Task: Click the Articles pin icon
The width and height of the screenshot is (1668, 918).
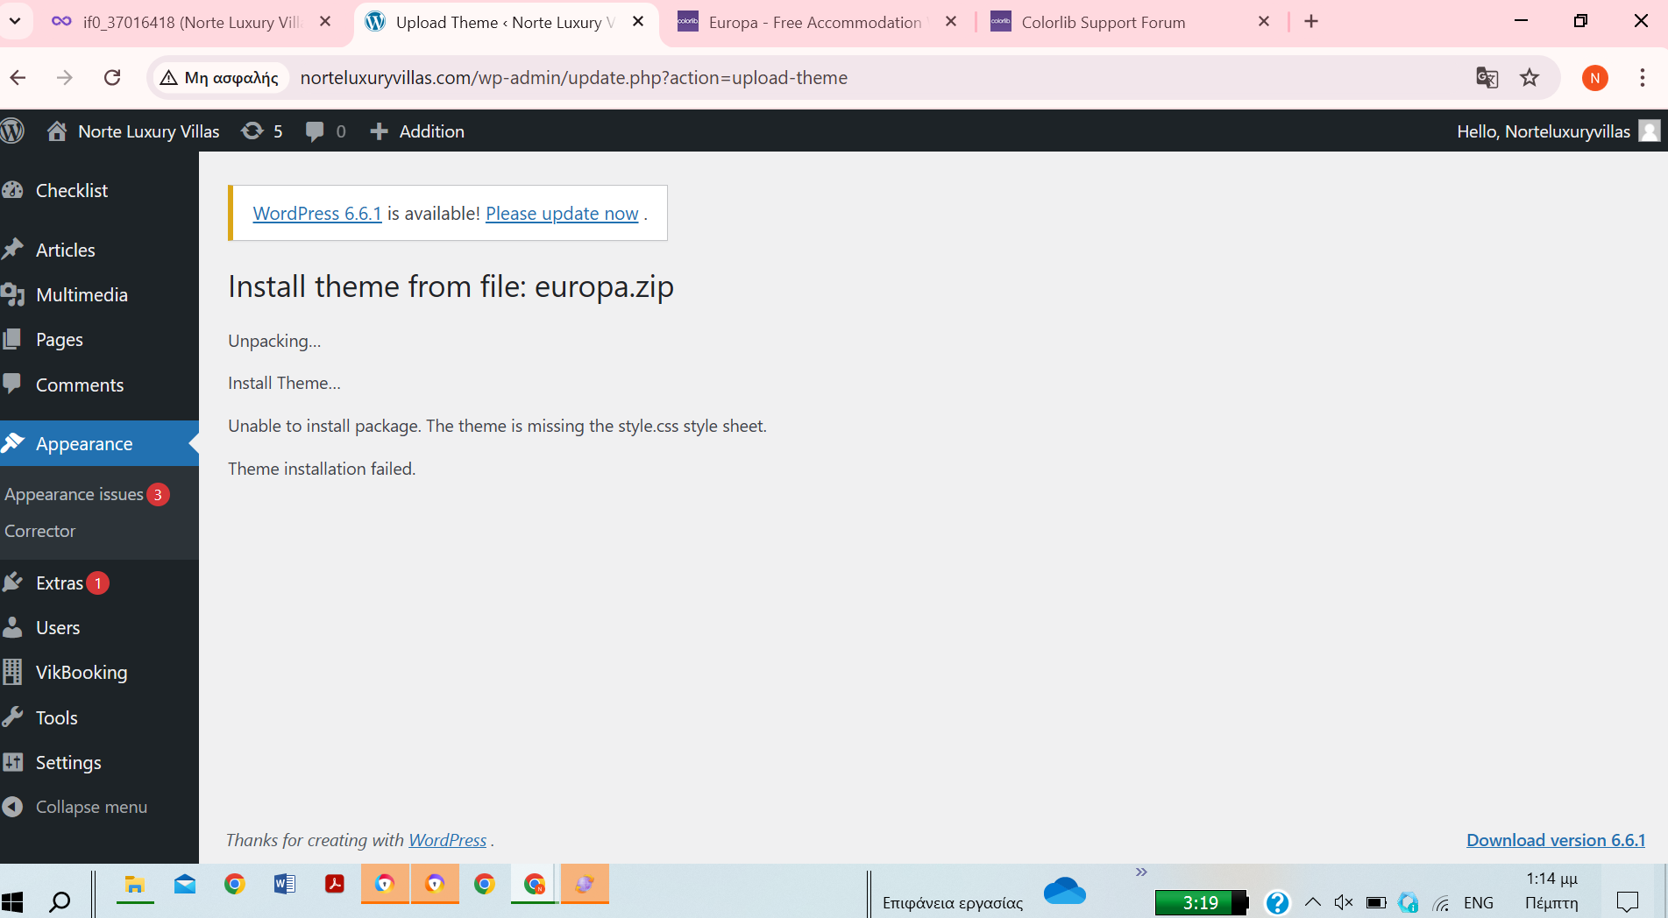Action: [x=12, y=250]
